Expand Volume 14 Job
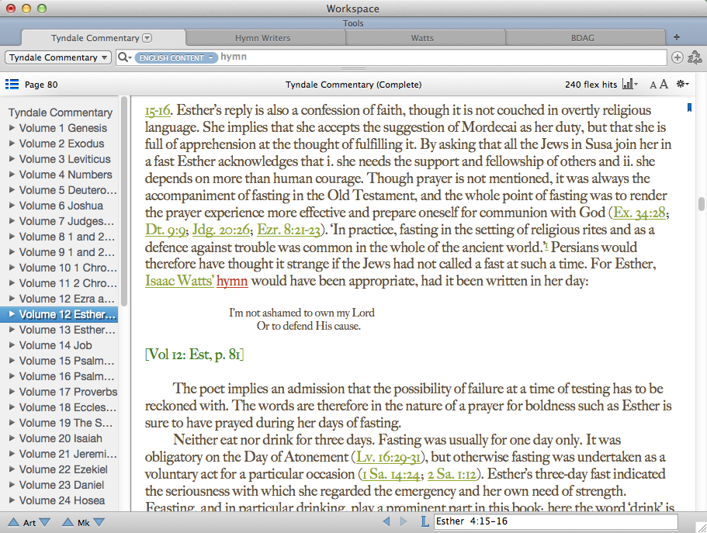This screenshot has width=707, height=533. pyautogui.click(x=12, y=345)
